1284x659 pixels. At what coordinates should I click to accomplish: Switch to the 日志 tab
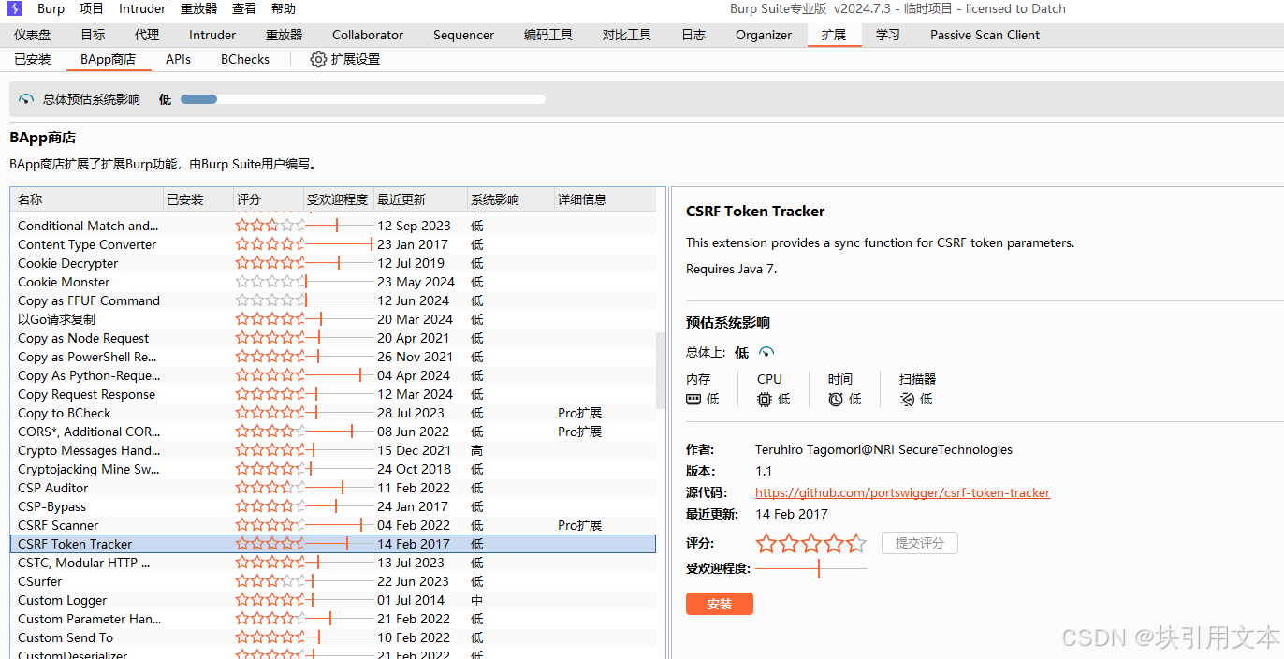pos(693,35)
